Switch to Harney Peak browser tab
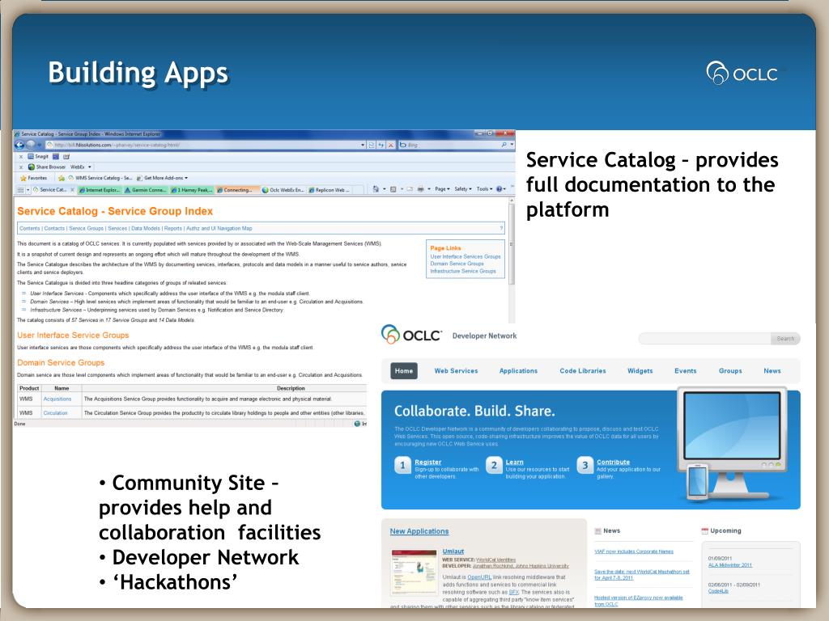The image size is (829, 621). (191, 189)
